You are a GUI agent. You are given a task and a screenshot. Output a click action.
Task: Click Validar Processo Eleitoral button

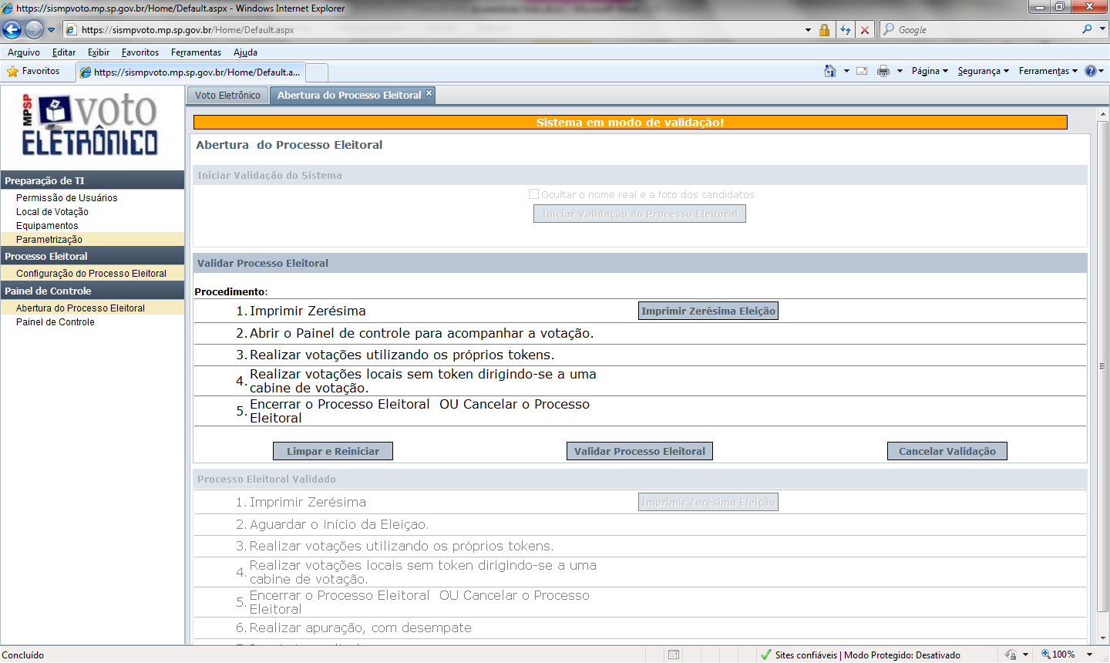tap(640, 451)
